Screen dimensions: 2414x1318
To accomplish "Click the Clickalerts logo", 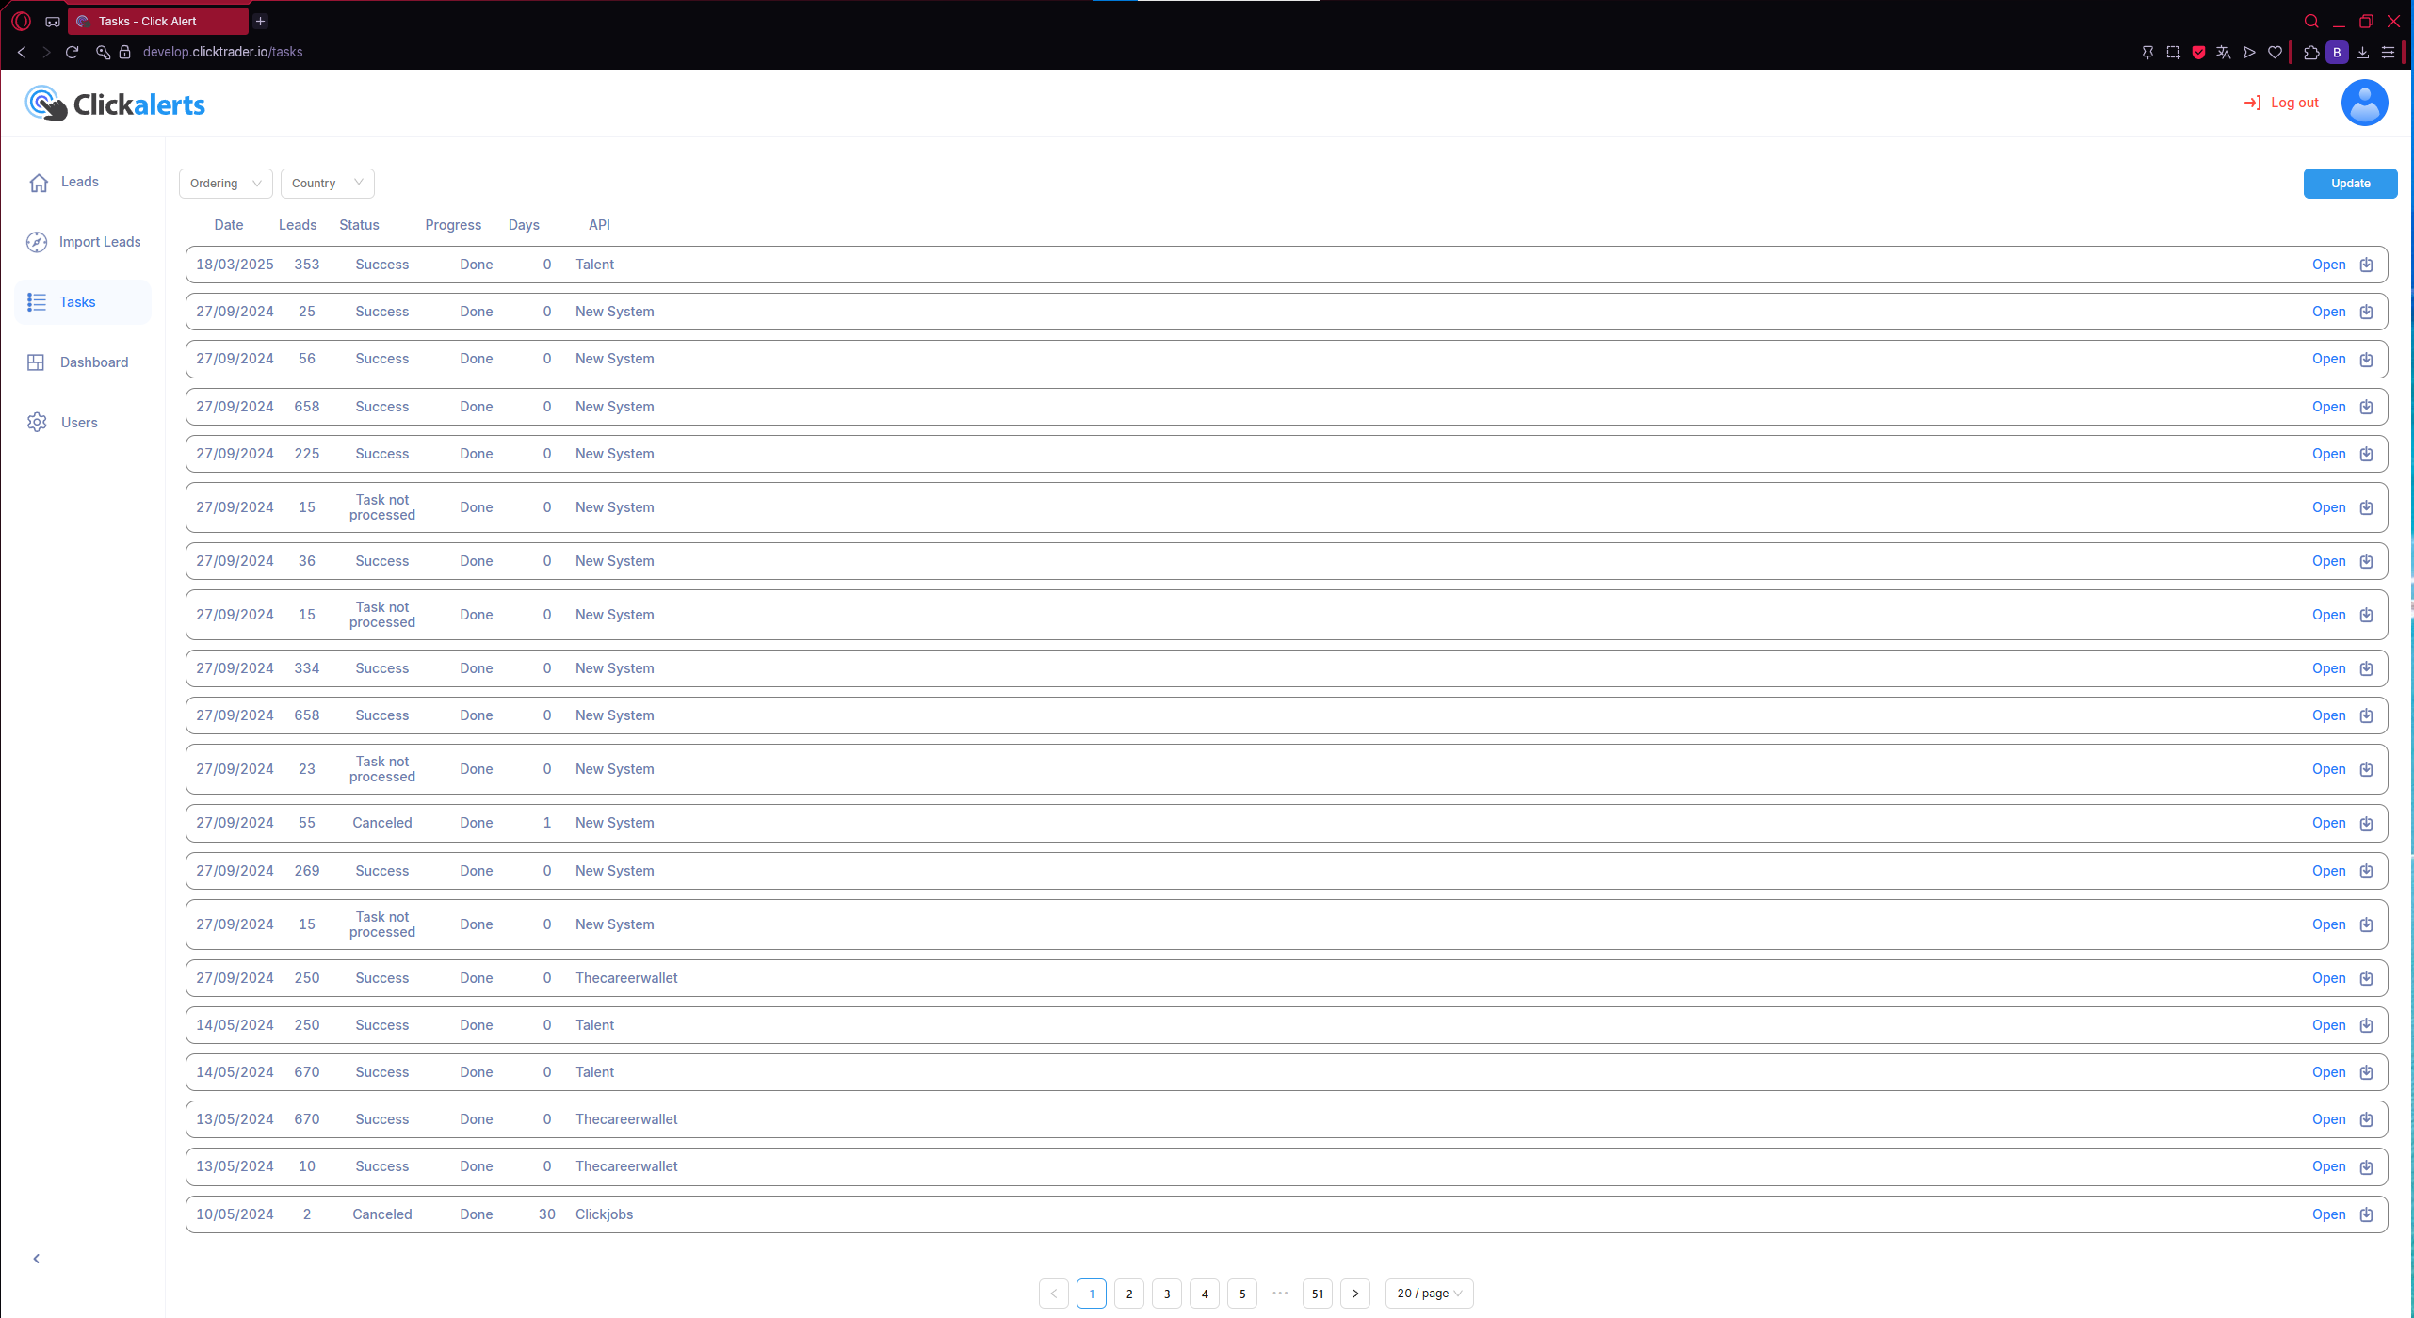I will click(x=115, y=104).
